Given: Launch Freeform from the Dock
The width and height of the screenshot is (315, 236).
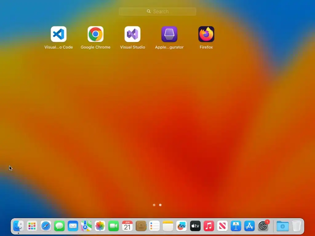Looking at the screenshot, I should tap(181, 226).
